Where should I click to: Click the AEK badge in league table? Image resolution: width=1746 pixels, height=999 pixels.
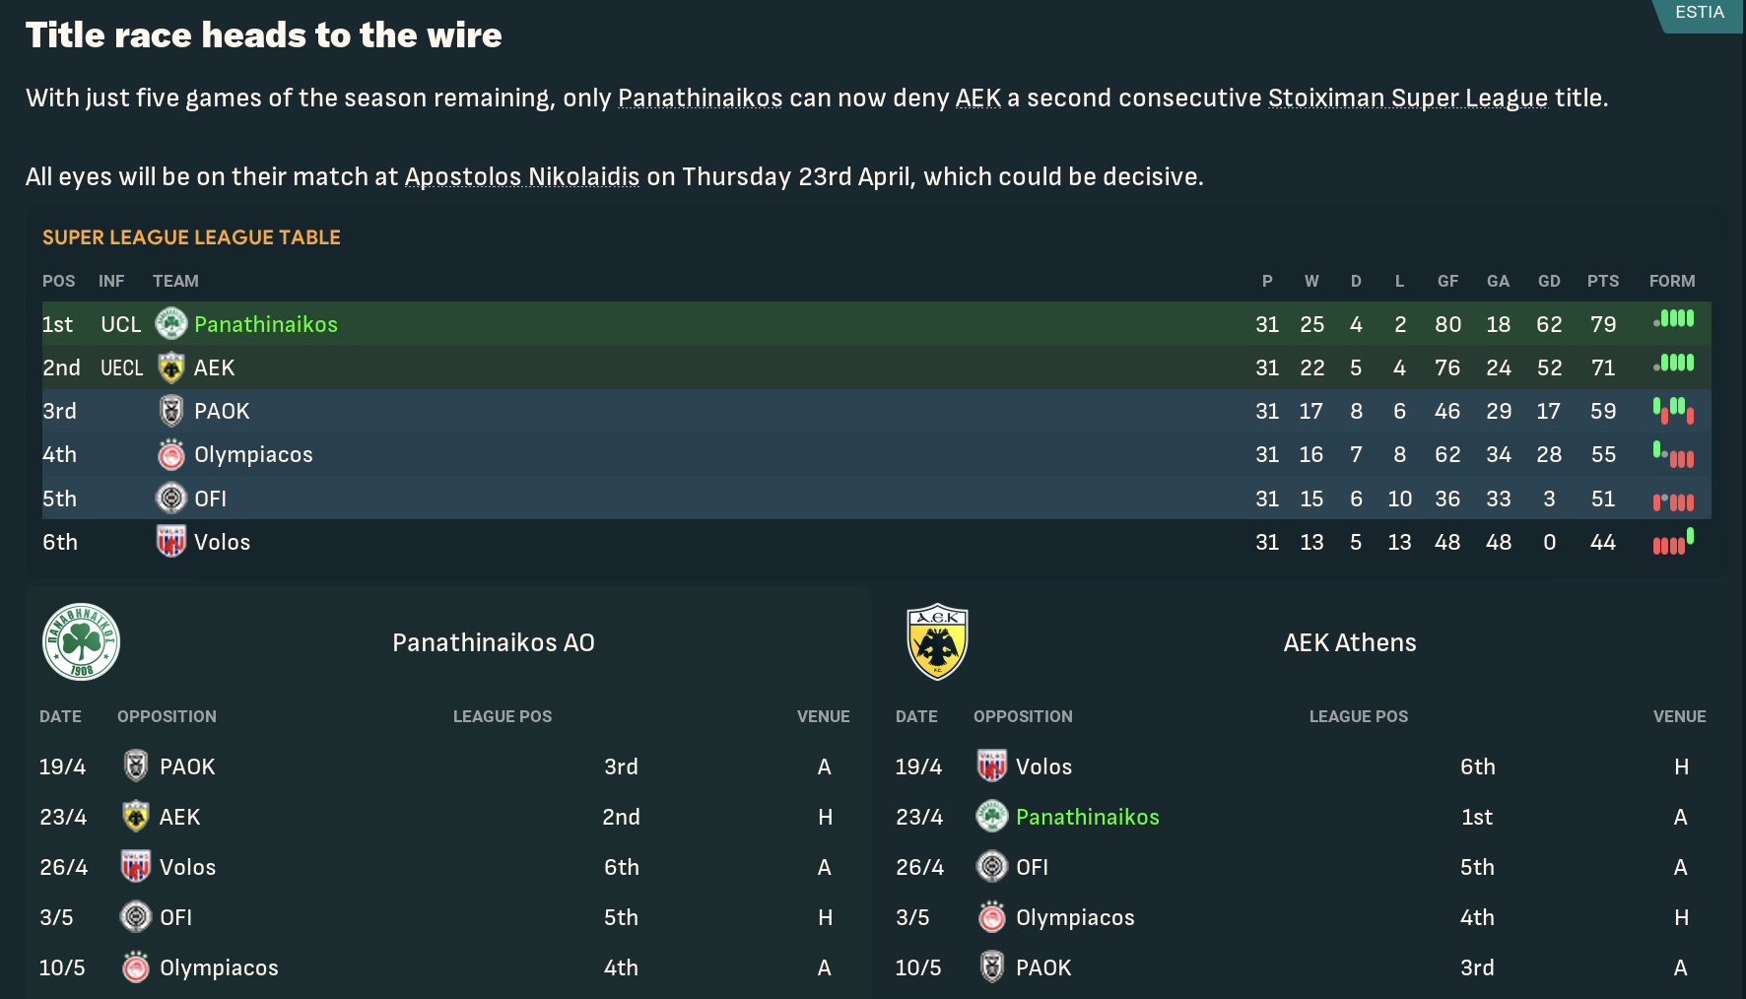pyautogui.click(x=171, y=367)
